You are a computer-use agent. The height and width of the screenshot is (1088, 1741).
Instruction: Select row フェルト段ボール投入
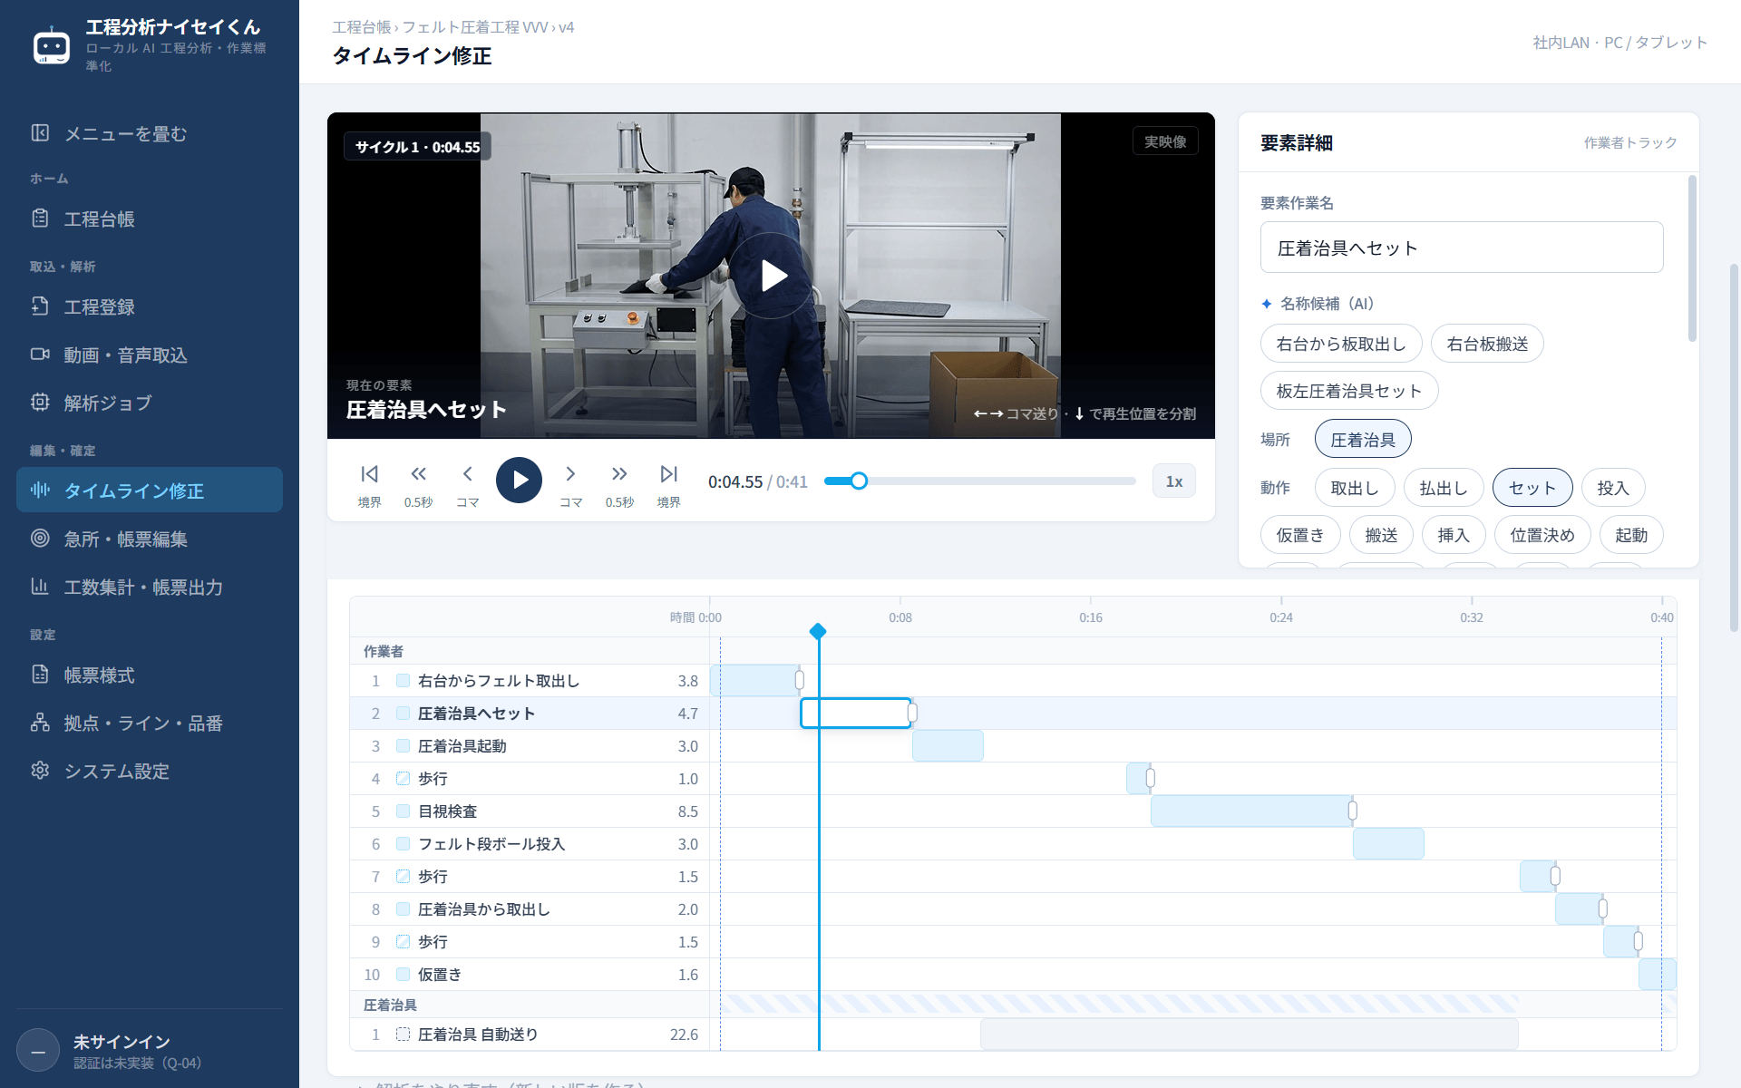[530, 844]
